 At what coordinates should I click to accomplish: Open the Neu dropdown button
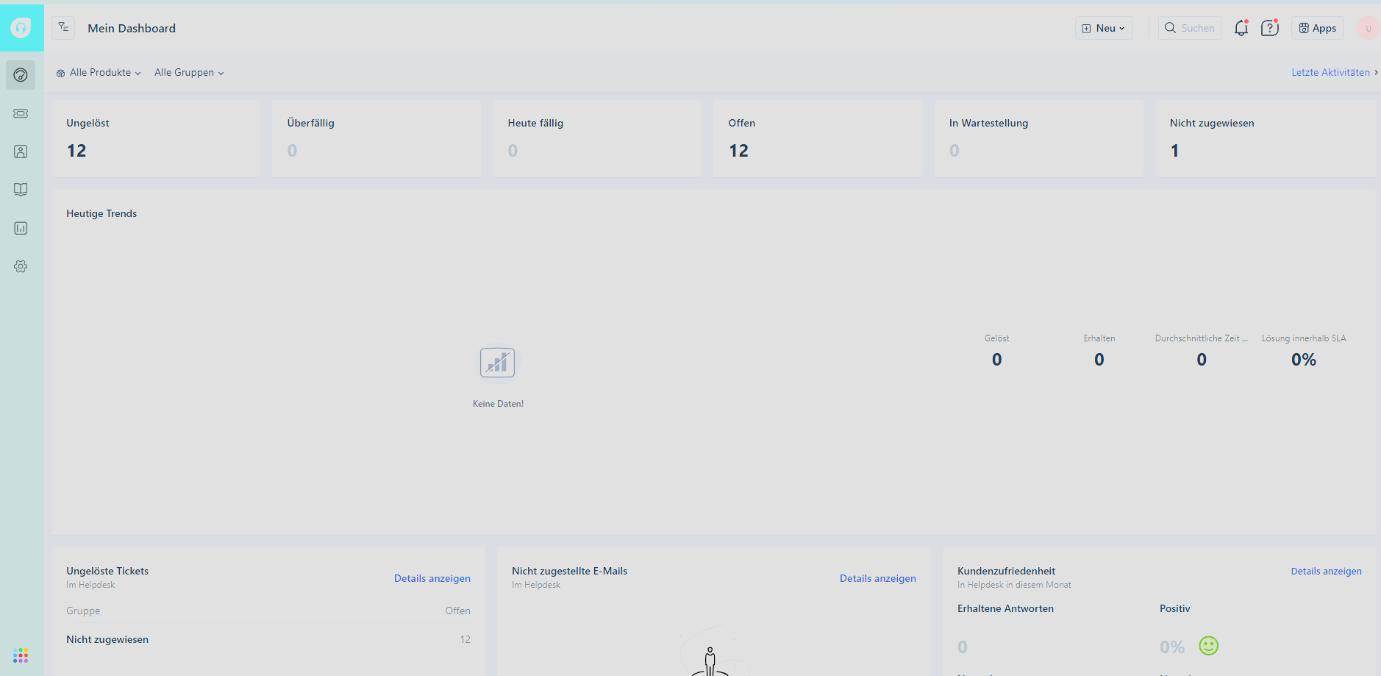pos(1103,28)
